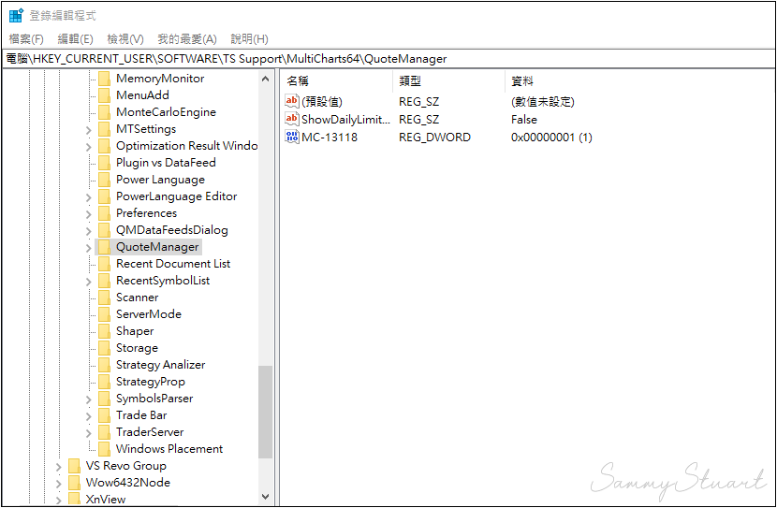
Task: Click the Wow6432Node folder icon
Action: [x=74, y=483]
